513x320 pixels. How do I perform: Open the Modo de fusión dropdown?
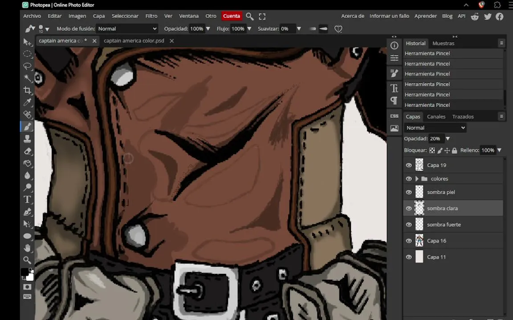tap(127, 29)
